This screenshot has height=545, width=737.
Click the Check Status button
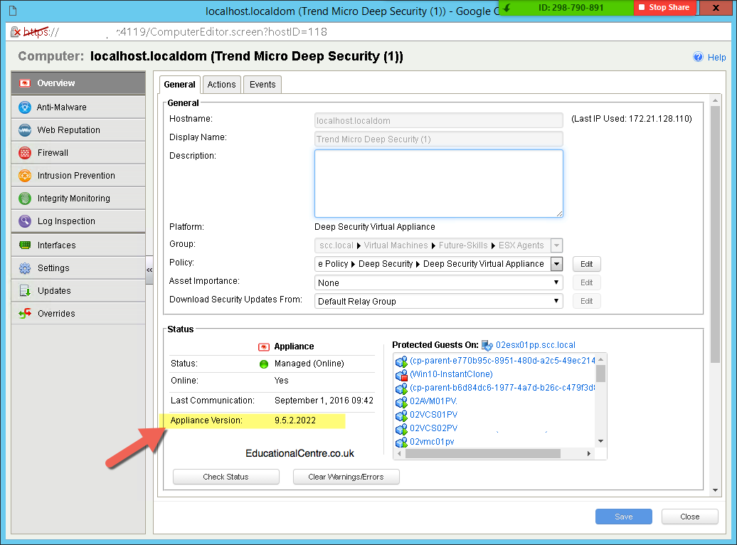tap(226, 477)
